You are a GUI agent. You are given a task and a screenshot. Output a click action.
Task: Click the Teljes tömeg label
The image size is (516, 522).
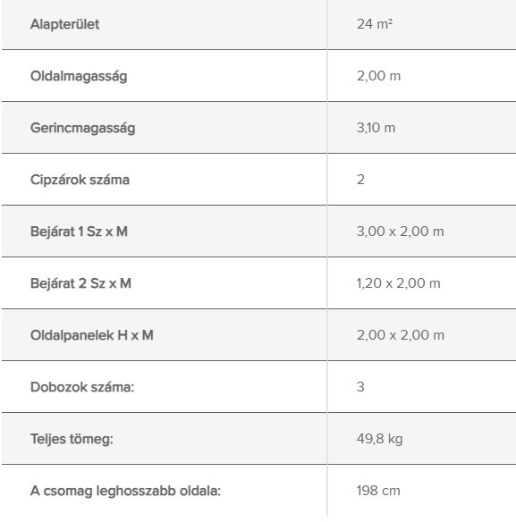pos(72,439)
